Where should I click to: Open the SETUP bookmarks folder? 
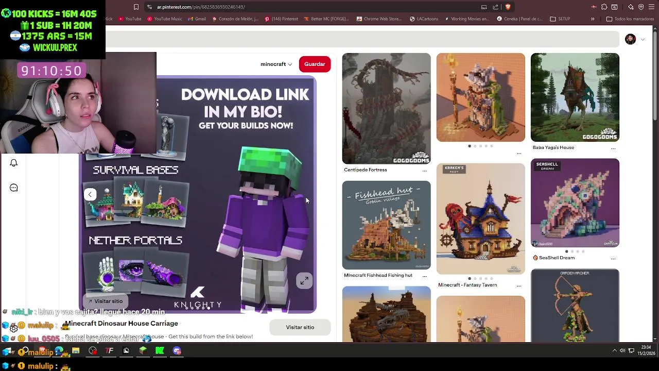click(560, 19)
